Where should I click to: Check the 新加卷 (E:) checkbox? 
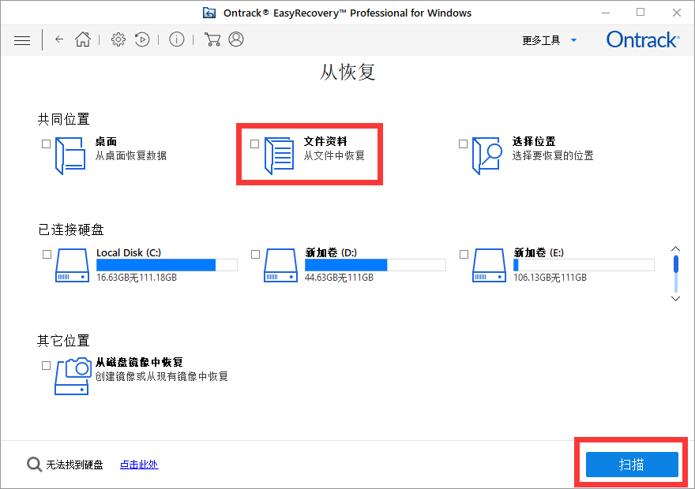coord(464,255)
